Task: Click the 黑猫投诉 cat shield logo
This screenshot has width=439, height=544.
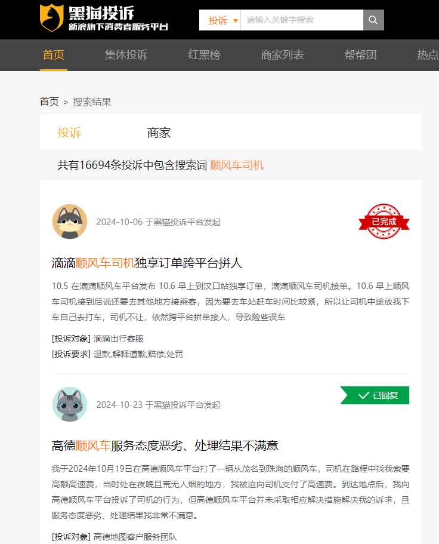Action: click(x=52, y=18)
